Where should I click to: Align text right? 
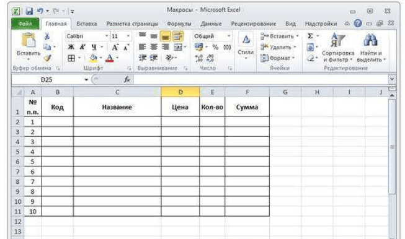166,47
